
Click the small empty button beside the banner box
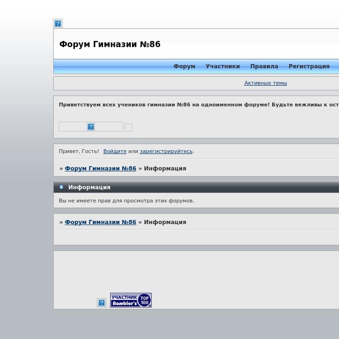click(129, 128)
